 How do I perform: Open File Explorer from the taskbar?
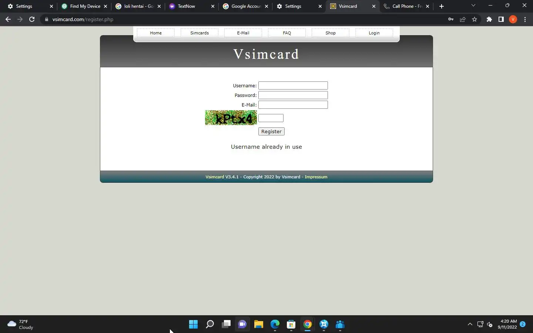point(259,324)
